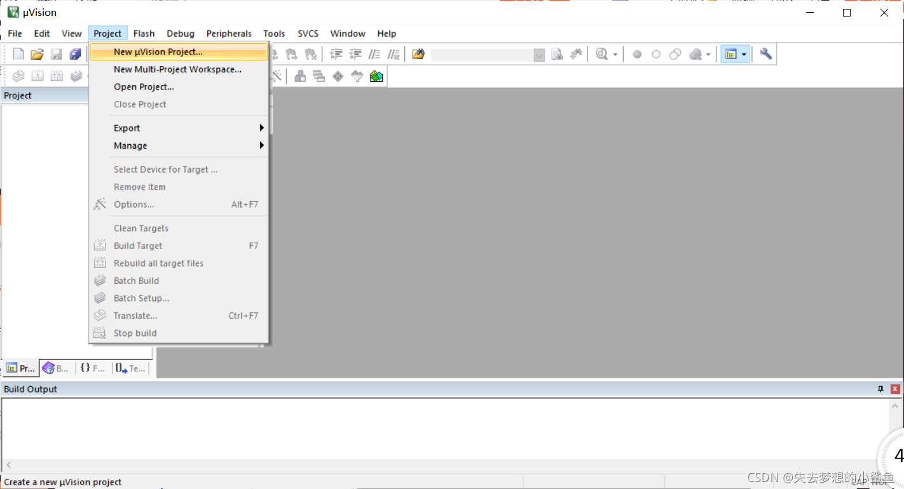904x489 pixels.
Task: Click Clean Targets menu entry
Action: coord(179,228)
